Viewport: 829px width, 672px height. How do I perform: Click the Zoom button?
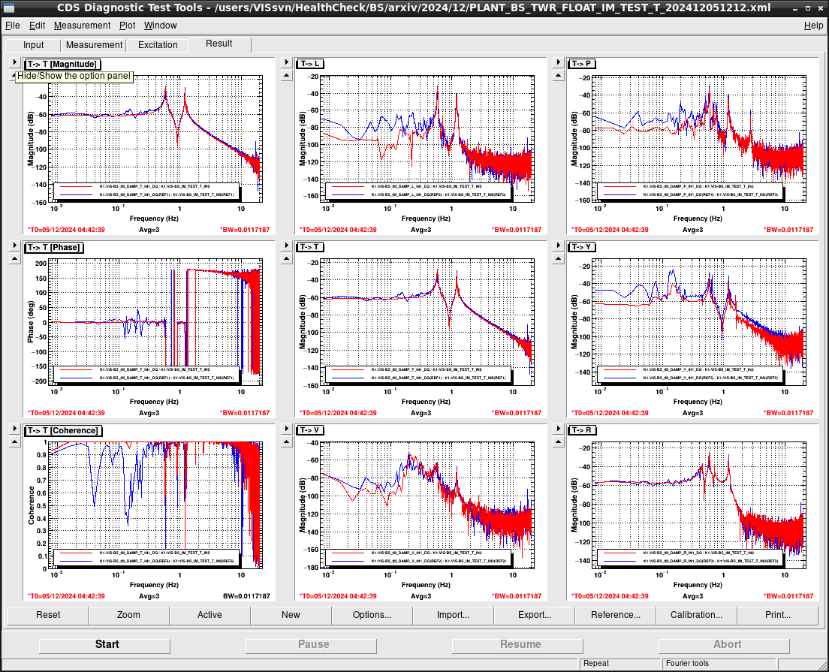coord(128,615)
